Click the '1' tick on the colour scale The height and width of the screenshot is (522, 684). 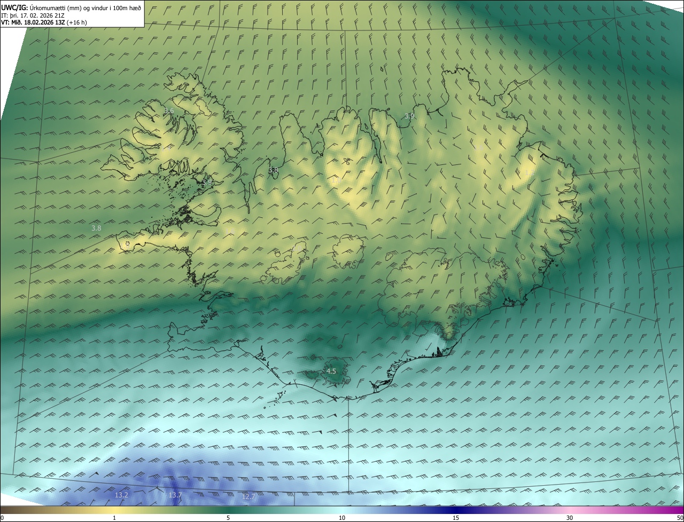[114, 518]
